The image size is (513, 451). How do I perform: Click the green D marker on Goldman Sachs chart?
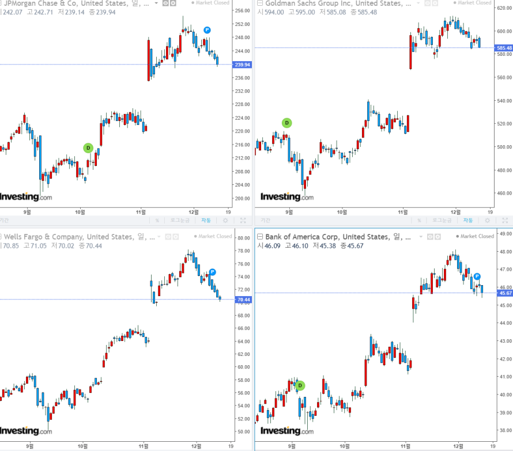286,123
